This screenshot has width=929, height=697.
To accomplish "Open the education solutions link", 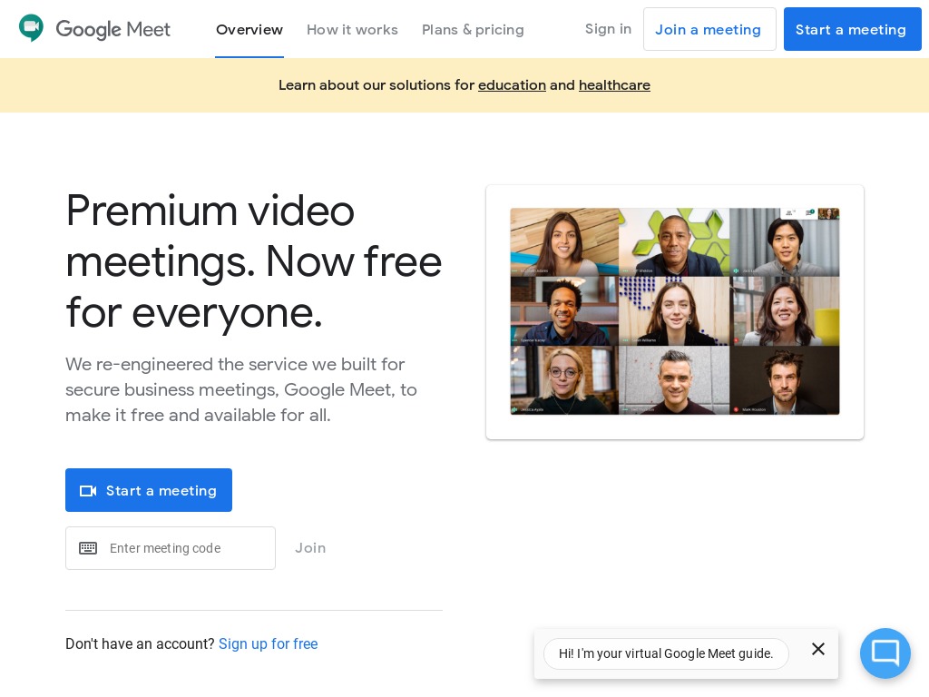I will (x=512, y=84).
